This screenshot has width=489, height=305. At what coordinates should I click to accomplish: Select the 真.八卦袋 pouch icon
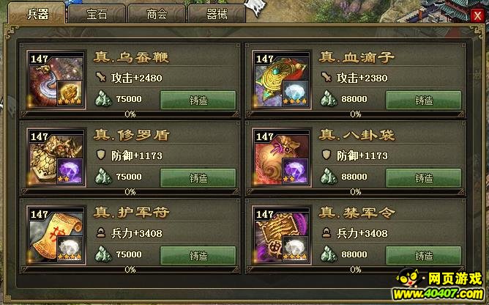pos(282,158)
